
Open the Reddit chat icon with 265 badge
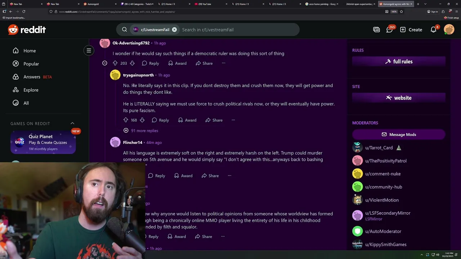tap(389, 29)
